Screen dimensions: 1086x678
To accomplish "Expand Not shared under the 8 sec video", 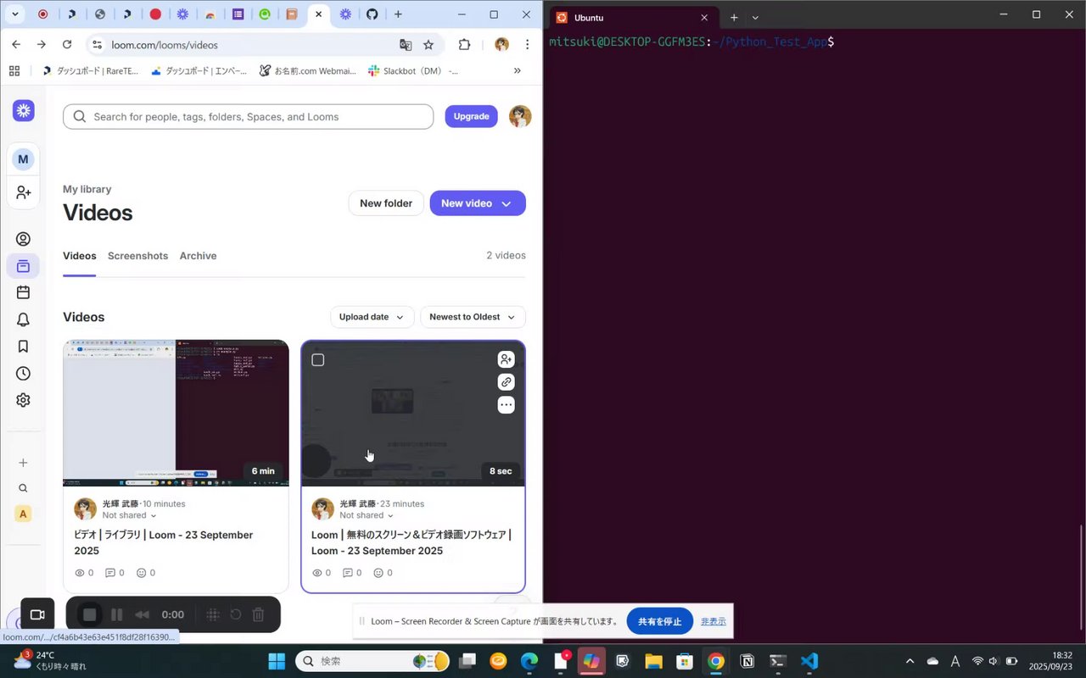I will click(367, 515).
